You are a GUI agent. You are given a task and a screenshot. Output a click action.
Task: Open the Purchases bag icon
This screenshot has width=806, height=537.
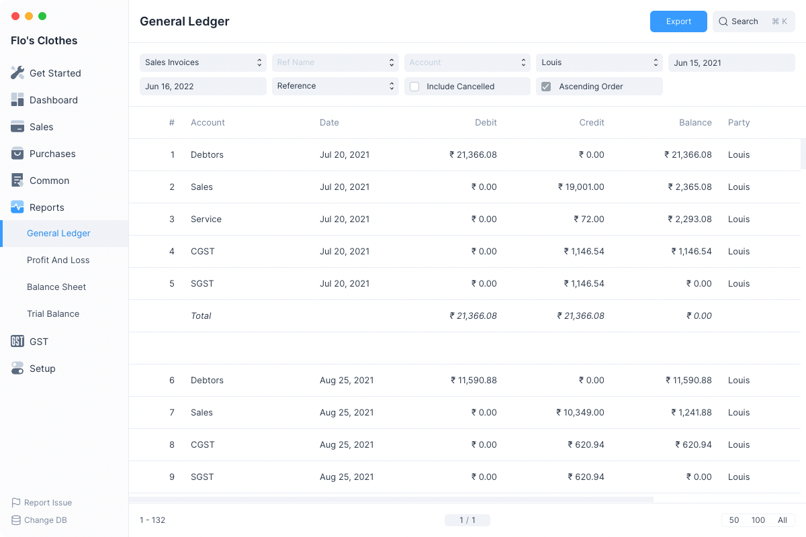tap(17, 154)
